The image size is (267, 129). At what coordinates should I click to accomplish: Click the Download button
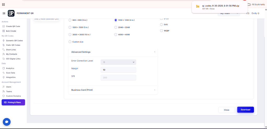click(x=246, y=110)
